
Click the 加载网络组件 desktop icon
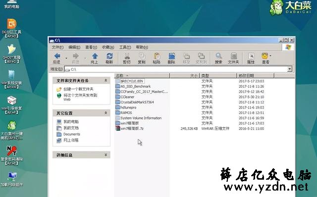[x=11, y=179]
